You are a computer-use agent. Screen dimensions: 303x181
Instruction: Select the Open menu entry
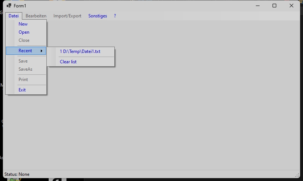(x=24, y=32)
